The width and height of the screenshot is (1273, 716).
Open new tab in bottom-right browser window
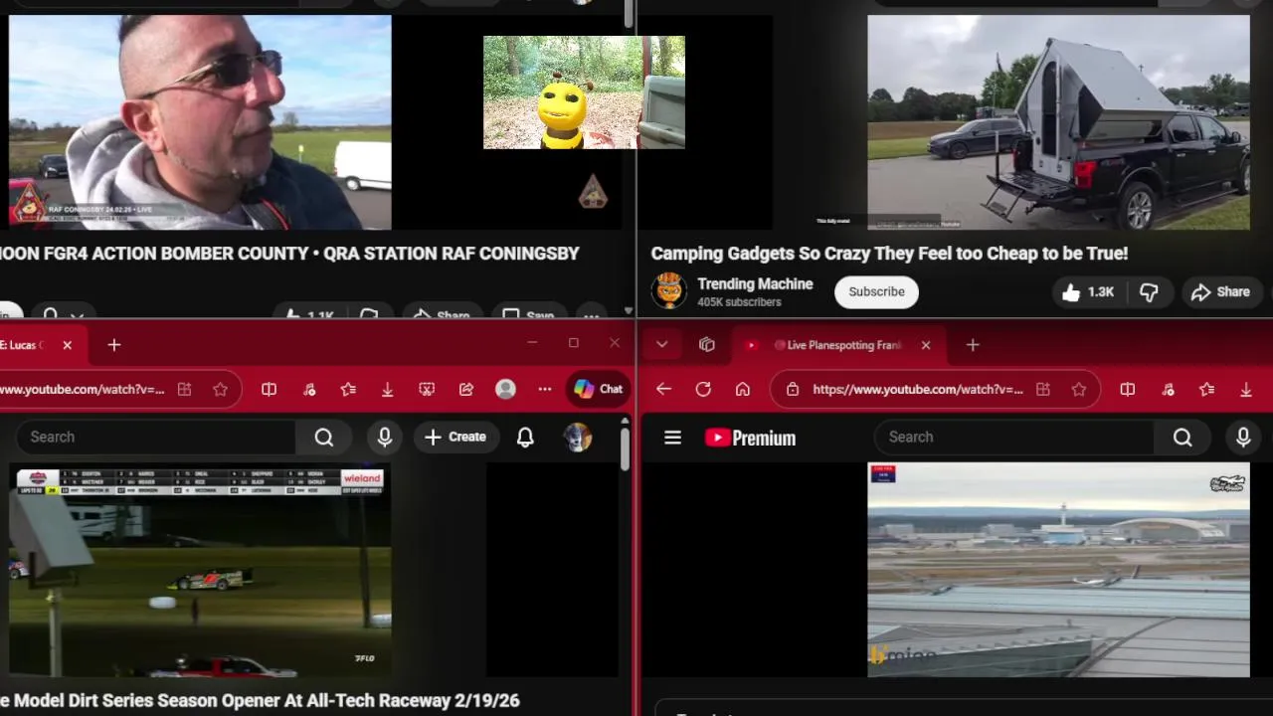(973, 345)
